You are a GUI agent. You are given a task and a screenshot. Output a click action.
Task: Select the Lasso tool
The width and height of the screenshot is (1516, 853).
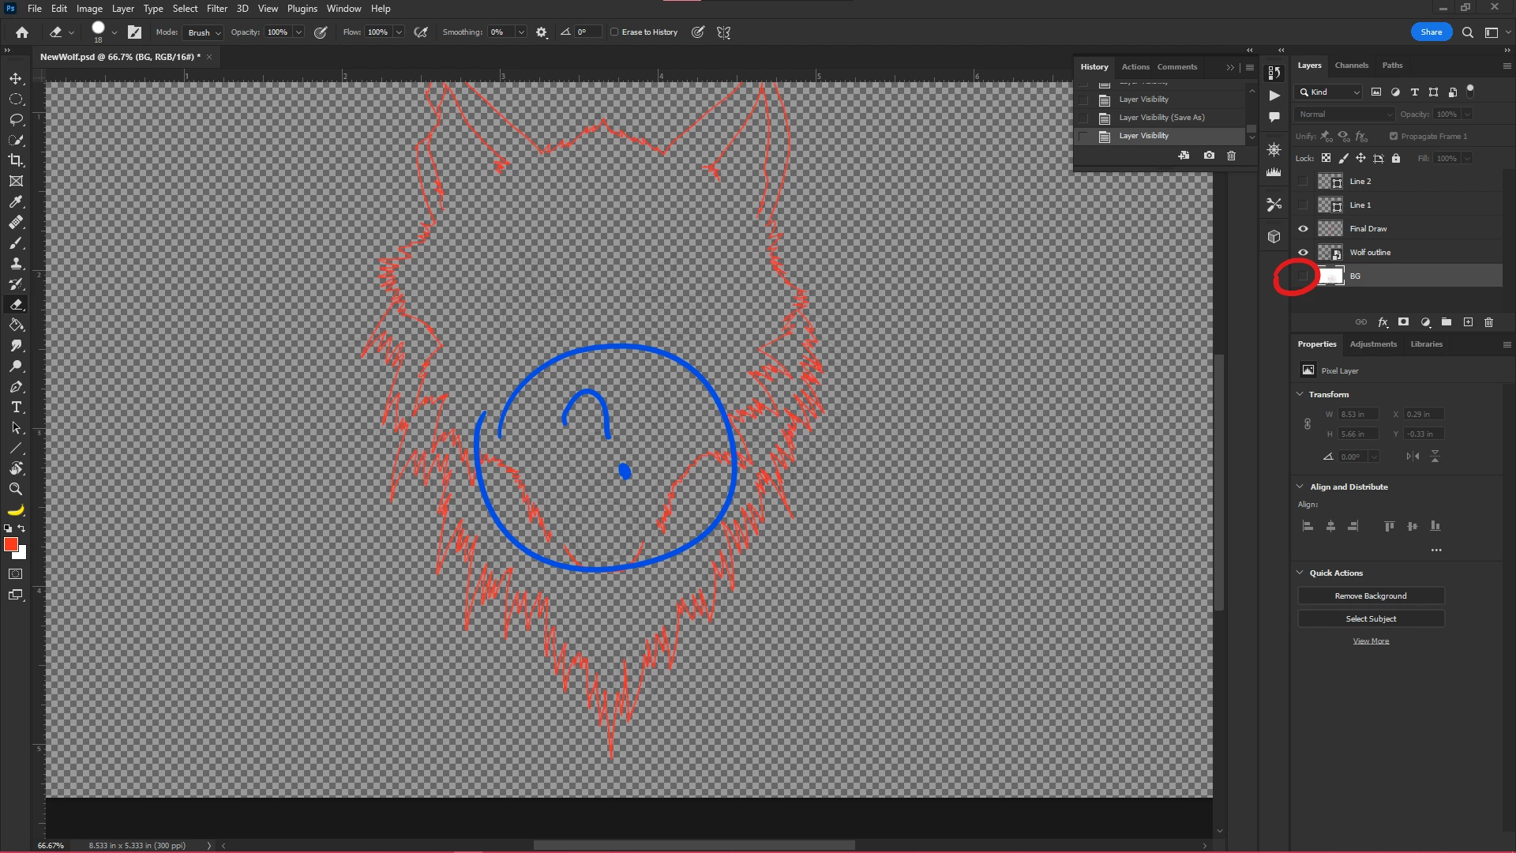[x=16, y=120]
